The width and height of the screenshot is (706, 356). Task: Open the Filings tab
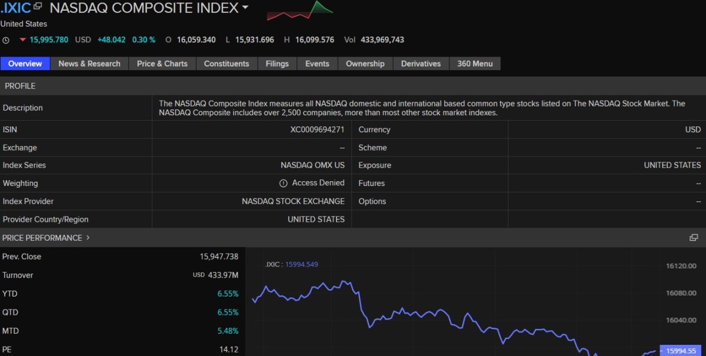pyautogui.click(x=277, y=64)
